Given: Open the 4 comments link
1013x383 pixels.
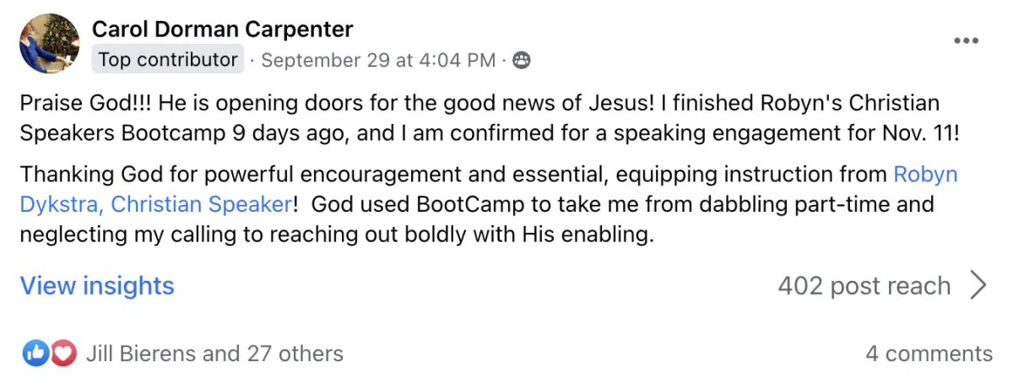Looking at the screenshot, I should (929, 353).
